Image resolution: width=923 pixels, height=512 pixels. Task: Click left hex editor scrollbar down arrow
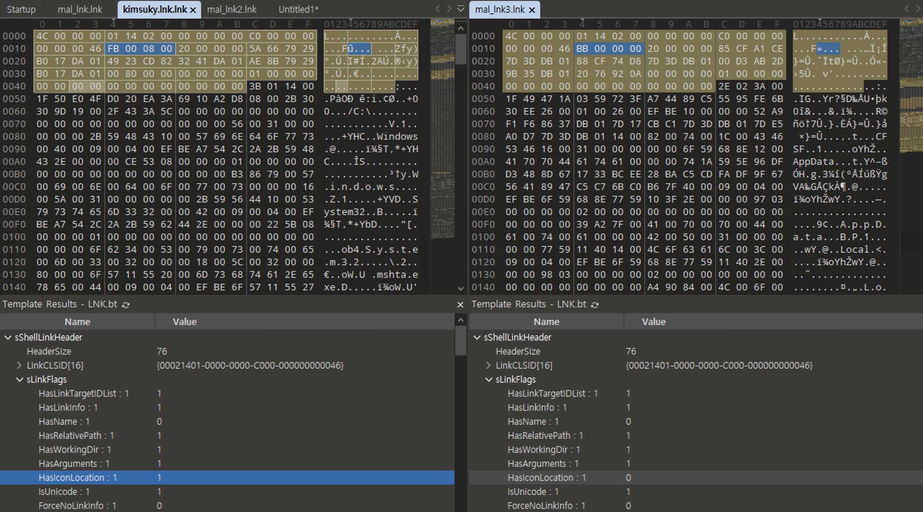[460, 289]
